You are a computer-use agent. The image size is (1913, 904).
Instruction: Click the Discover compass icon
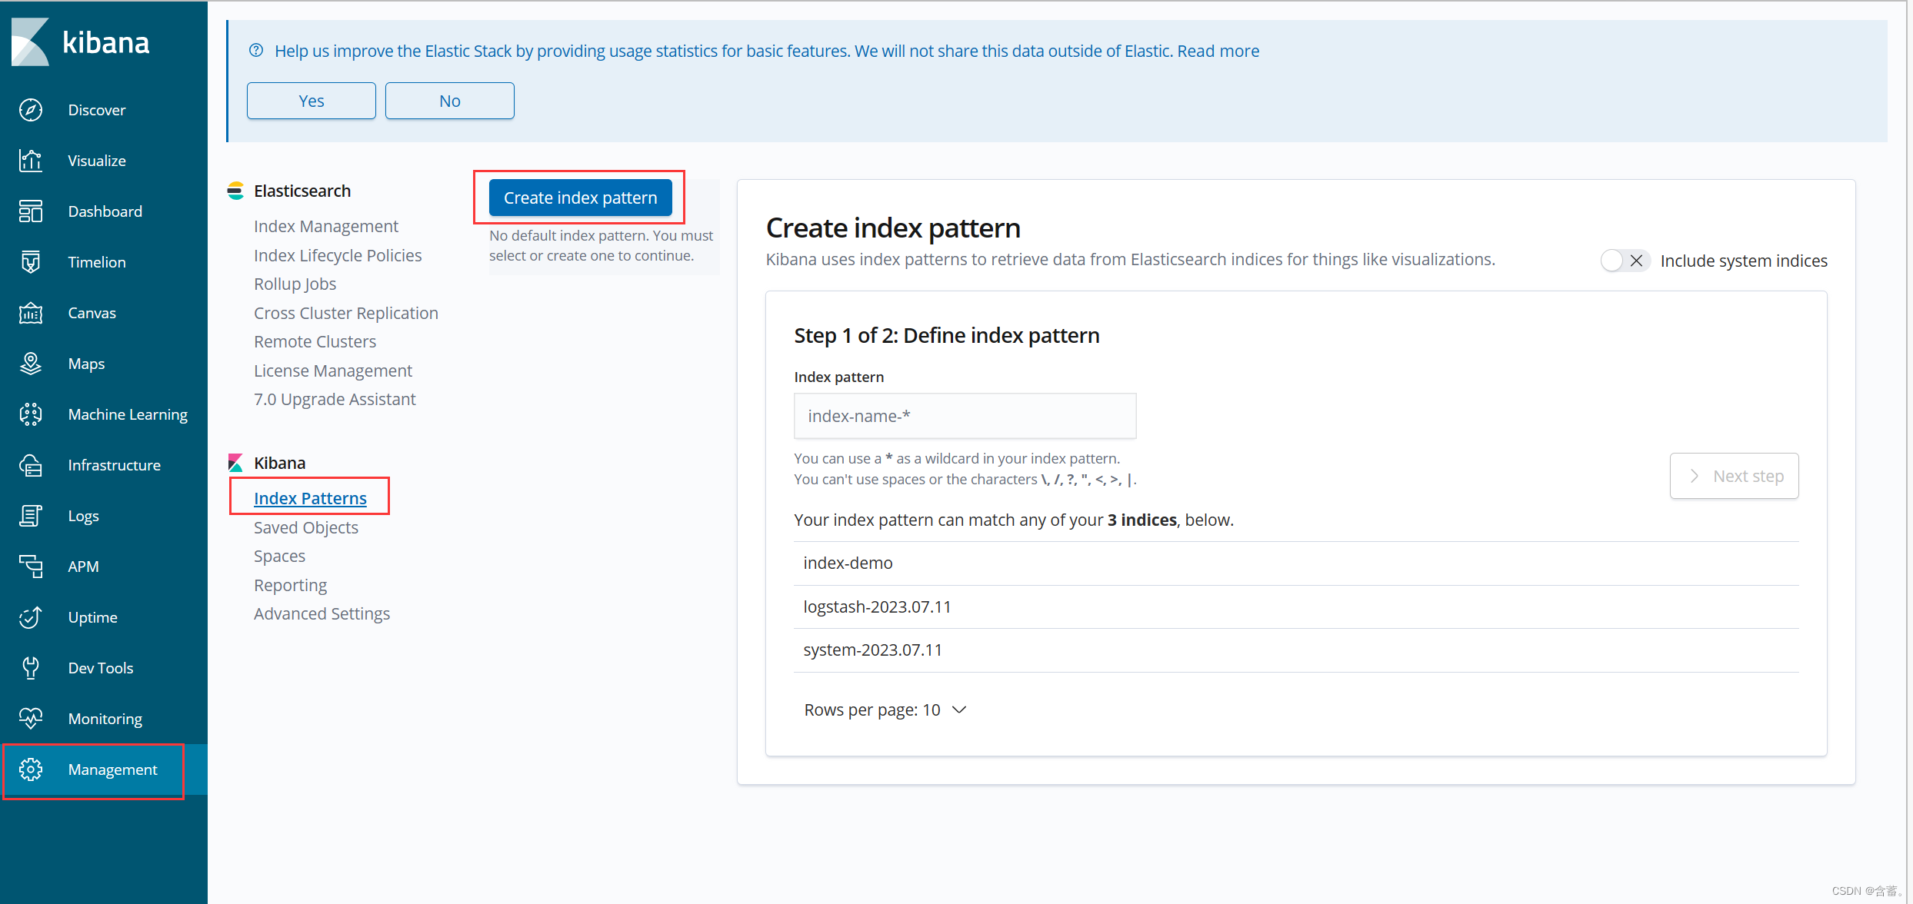pos(31,110)
